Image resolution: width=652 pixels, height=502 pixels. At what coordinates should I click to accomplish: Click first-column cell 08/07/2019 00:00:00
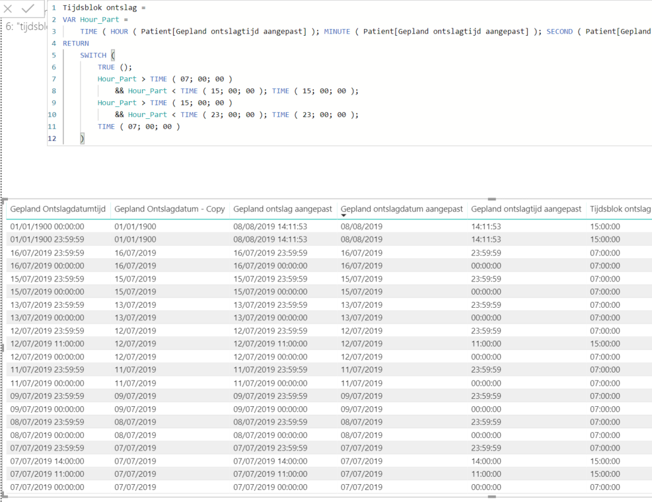[47, 435]
